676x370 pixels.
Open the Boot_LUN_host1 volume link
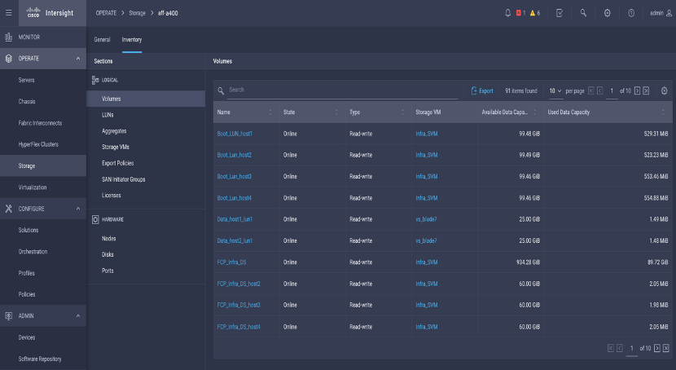235,133
